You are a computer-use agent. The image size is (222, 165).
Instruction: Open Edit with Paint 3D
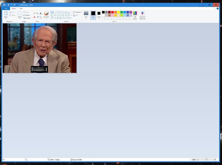coord(142,14)
